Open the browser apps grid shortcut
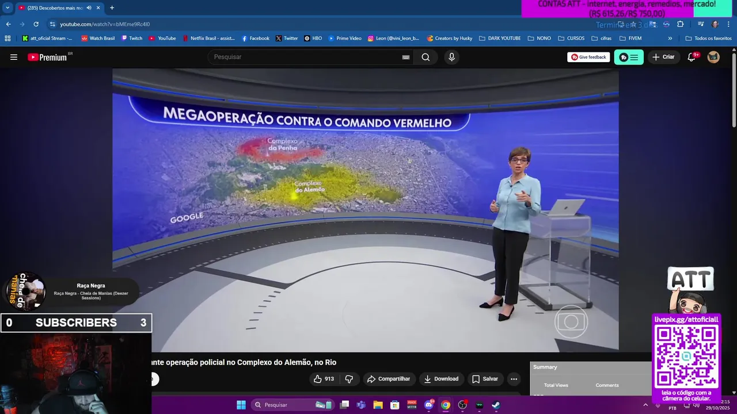737x414 pixels. pyautogui.click(x=7, y=39)
